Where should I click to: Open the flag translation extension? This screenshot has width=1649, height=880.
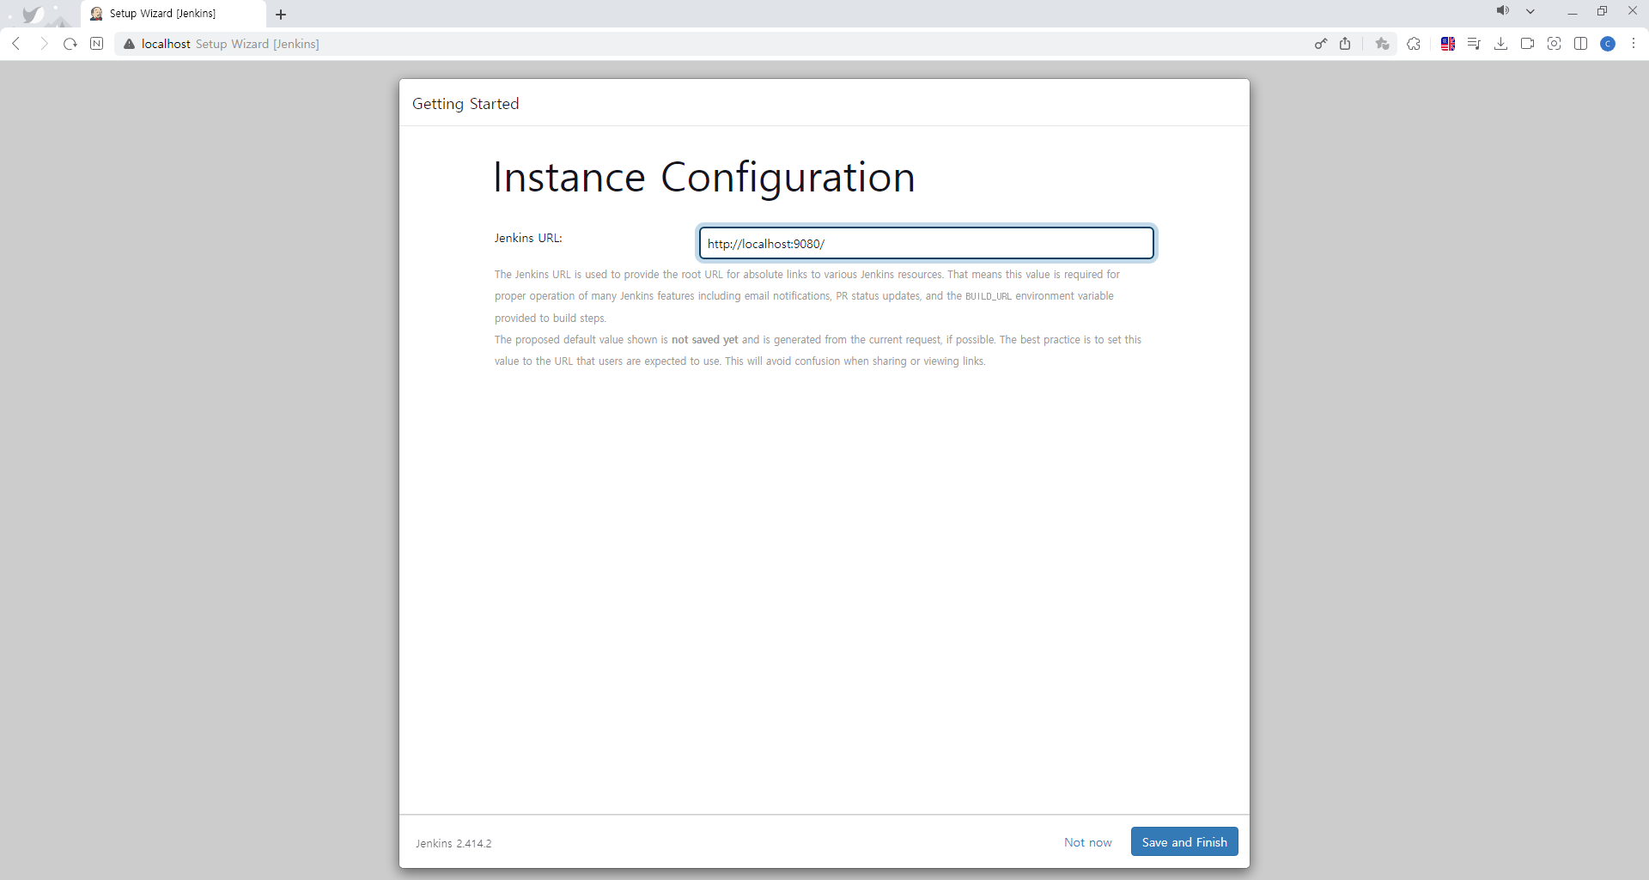[x=1448, y=44]
